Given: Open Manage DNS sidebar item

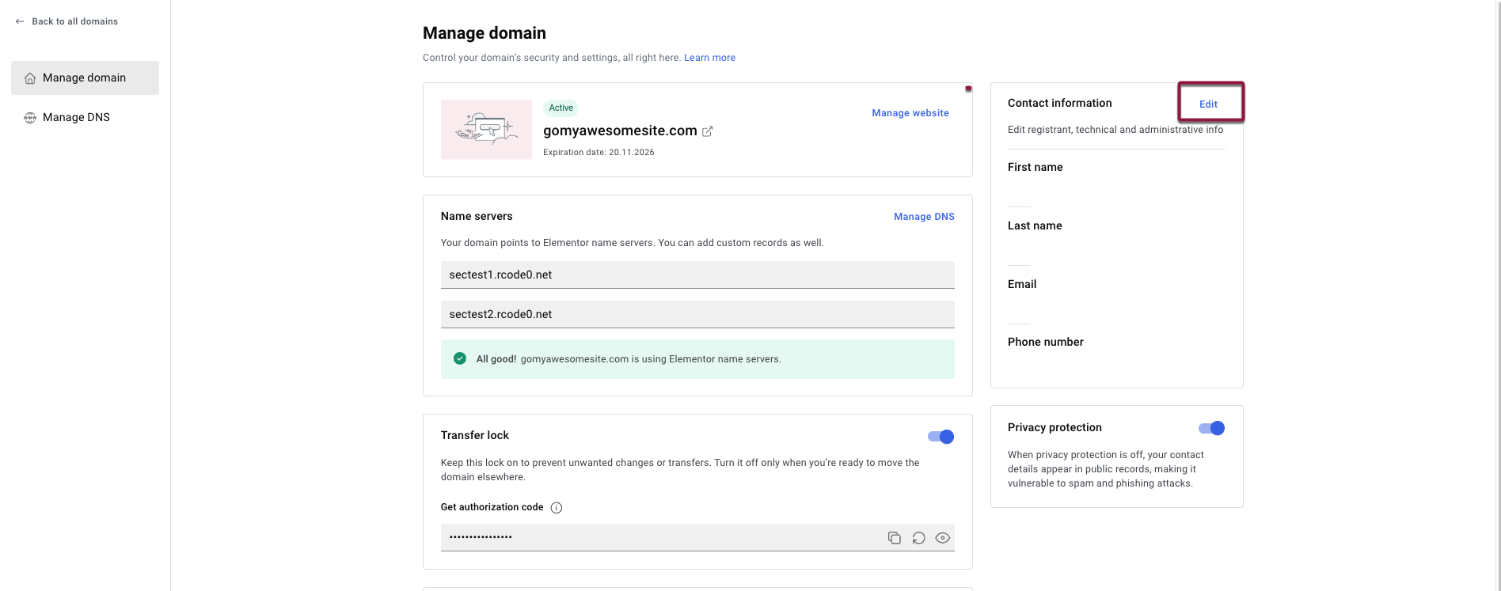Looking at the screenshot, I should (x=76, y=117).
